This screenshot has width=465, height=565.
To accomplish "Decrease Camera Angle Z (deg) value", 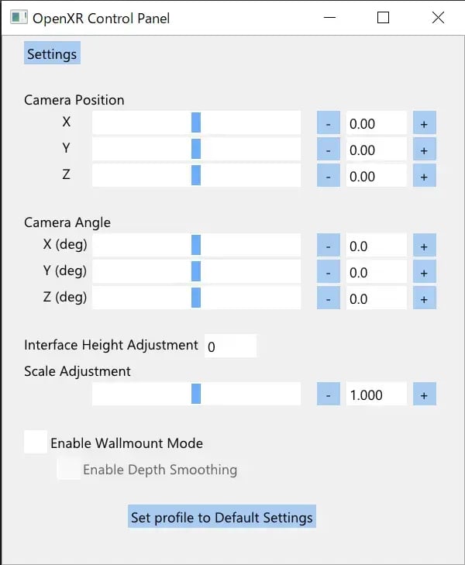I will 328,298.
